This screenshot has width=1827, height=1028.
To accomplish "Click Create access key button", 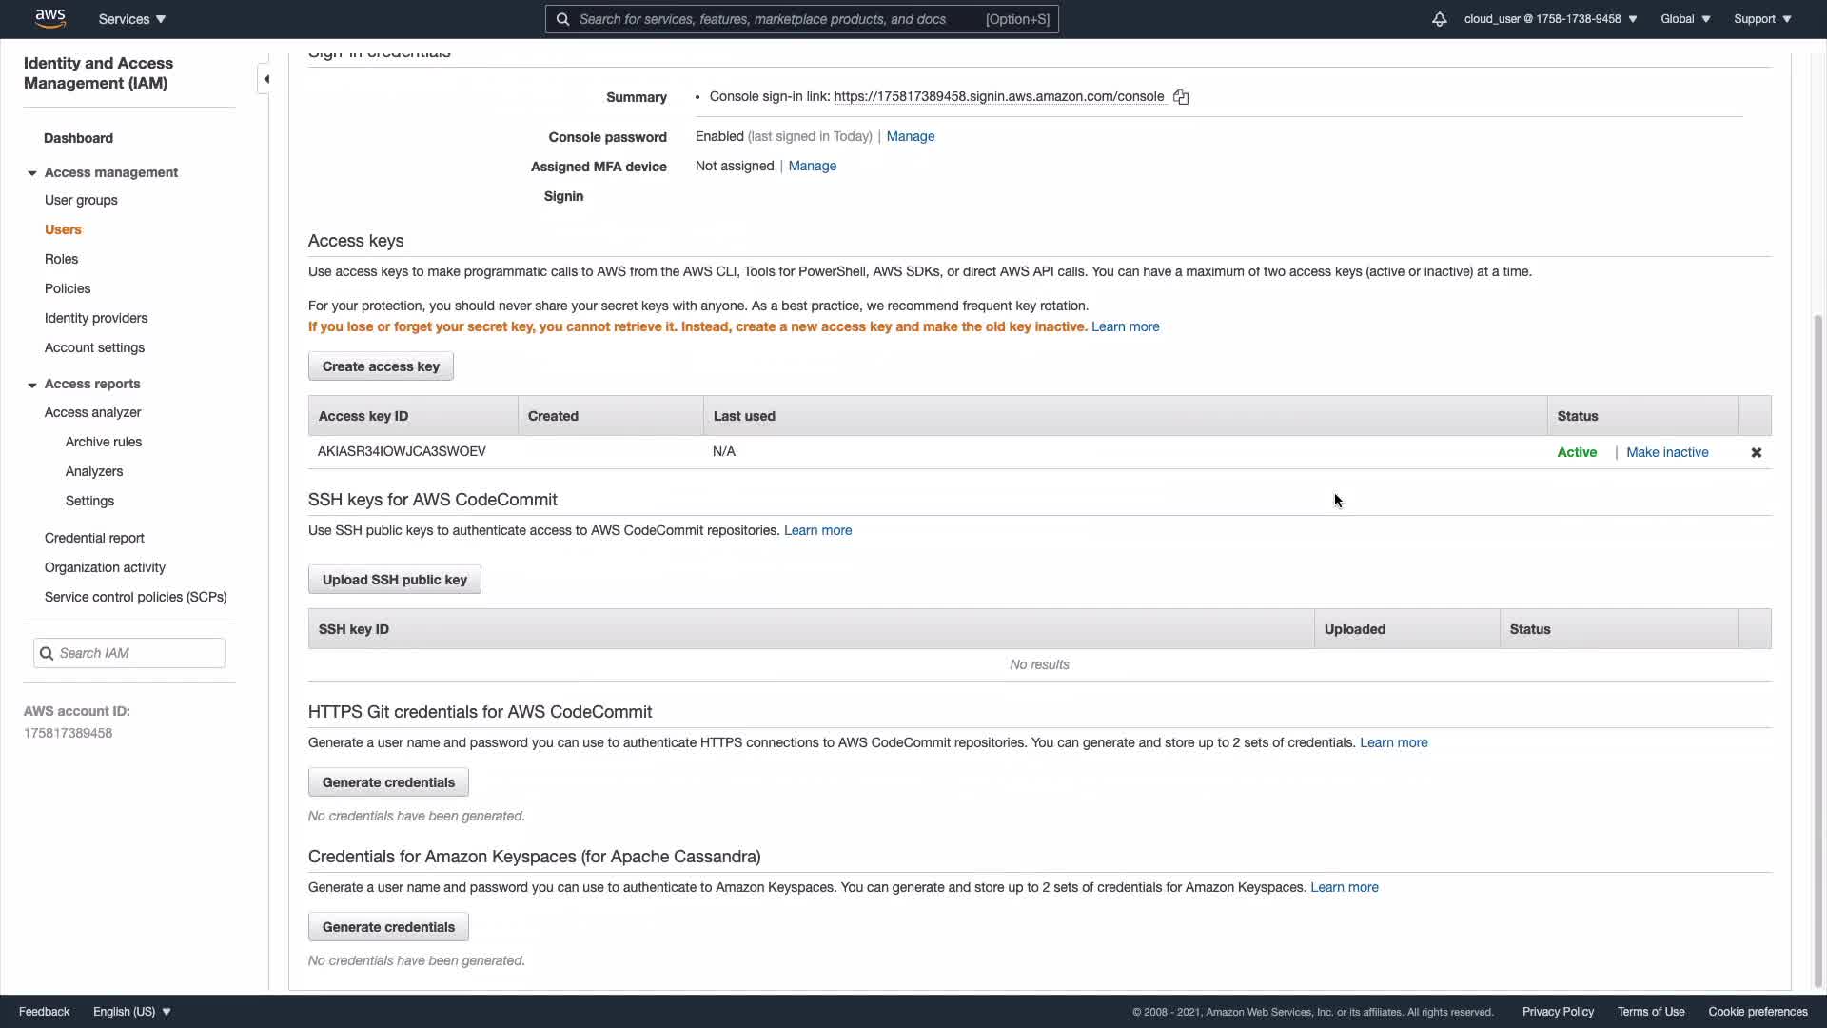I will point(381,366).
